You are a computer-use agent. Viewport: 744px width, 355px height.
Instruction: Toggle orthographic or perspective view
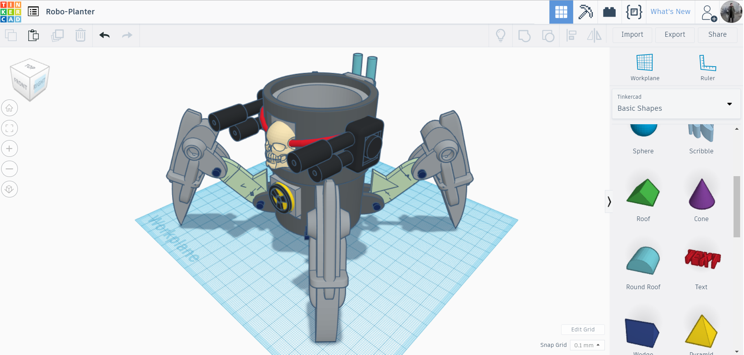pyautogui.click(x=10, y=189)
